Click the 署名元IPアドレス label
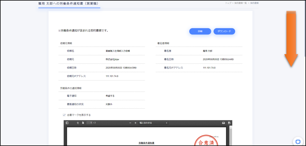The image size is (306, 146). coord(173,68)
